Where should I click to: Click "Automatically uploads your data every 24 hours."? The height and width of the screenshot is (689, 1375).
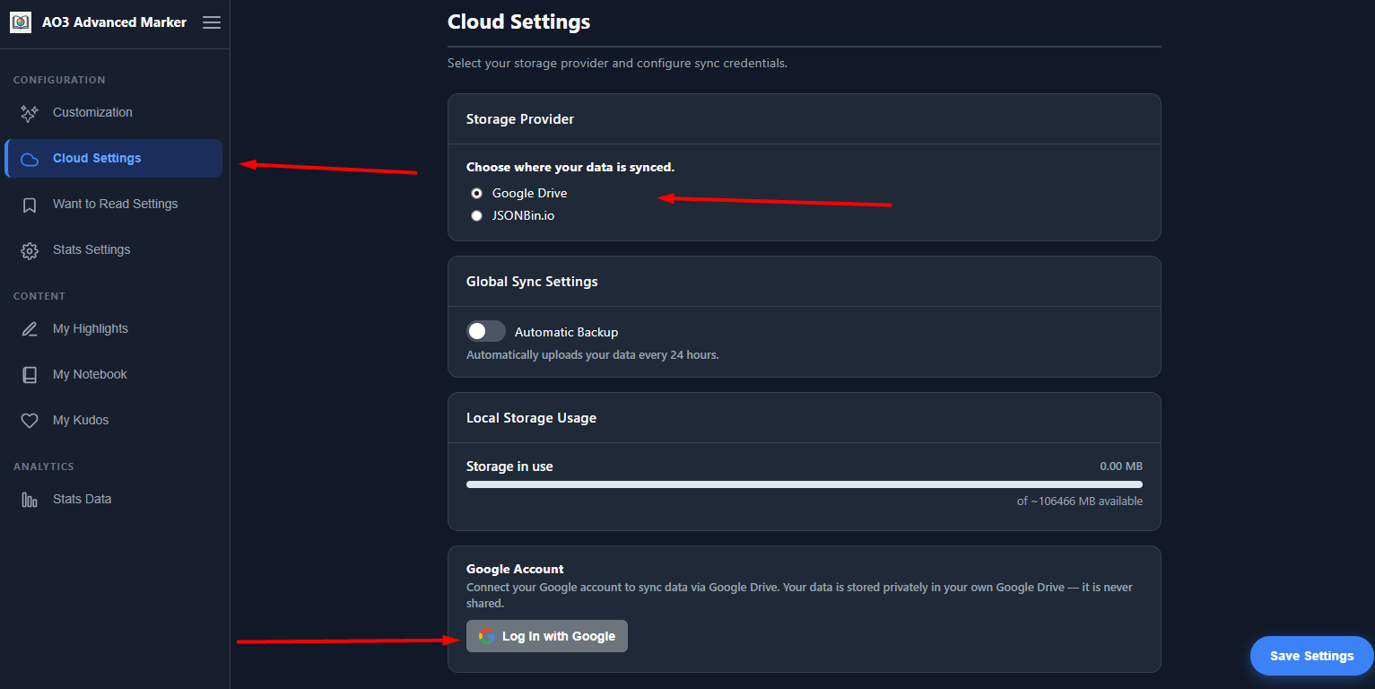click(x=593, y=355)
